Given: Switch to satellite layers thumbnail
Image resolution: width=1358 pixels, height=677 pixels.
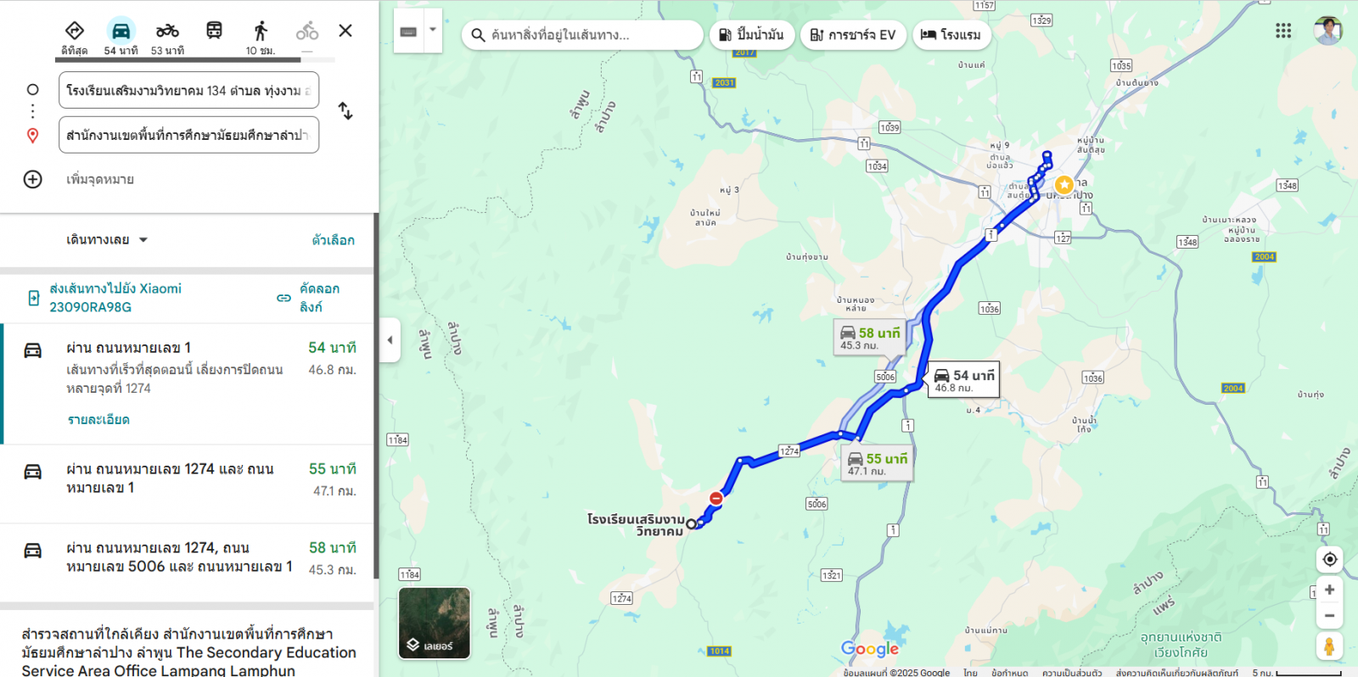Looking at the screenshot, I should [x=435, y=624].
